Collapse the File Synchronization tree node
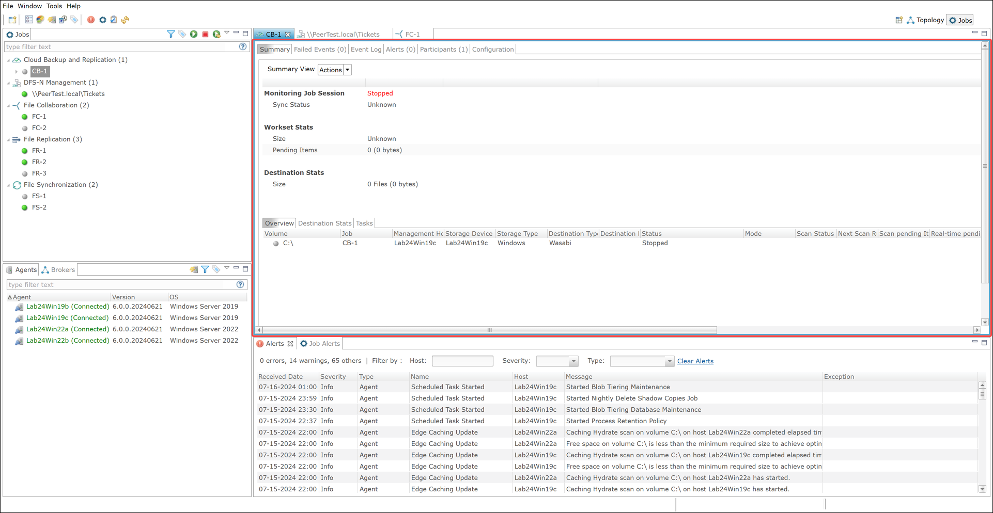The image size is (993, 513). click(9, 185)
